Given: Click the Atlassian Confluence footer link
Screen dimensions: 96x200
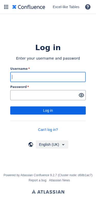Looking at the screenshot, I should [x=35, y=175].
